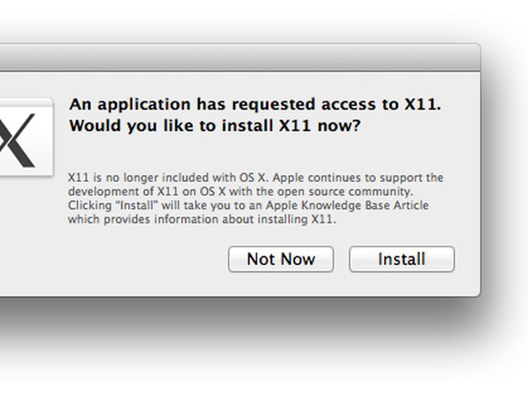Click the sentence asking to install X11 now

coord(214,125)
